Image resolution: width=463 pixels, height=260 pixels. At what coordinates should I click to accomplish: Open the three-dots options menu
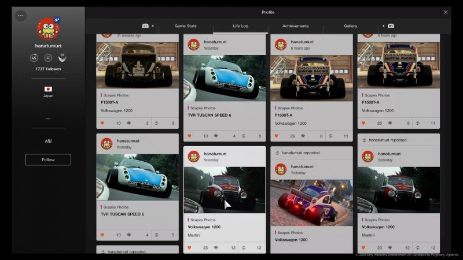pyautogui.click(x=21, y=16)
